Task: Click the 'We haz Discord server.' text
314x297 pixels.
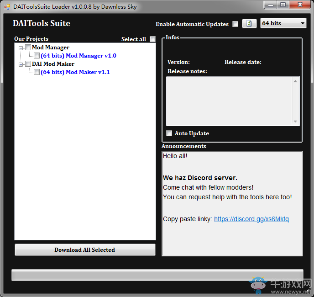Action: pos(200,178)
